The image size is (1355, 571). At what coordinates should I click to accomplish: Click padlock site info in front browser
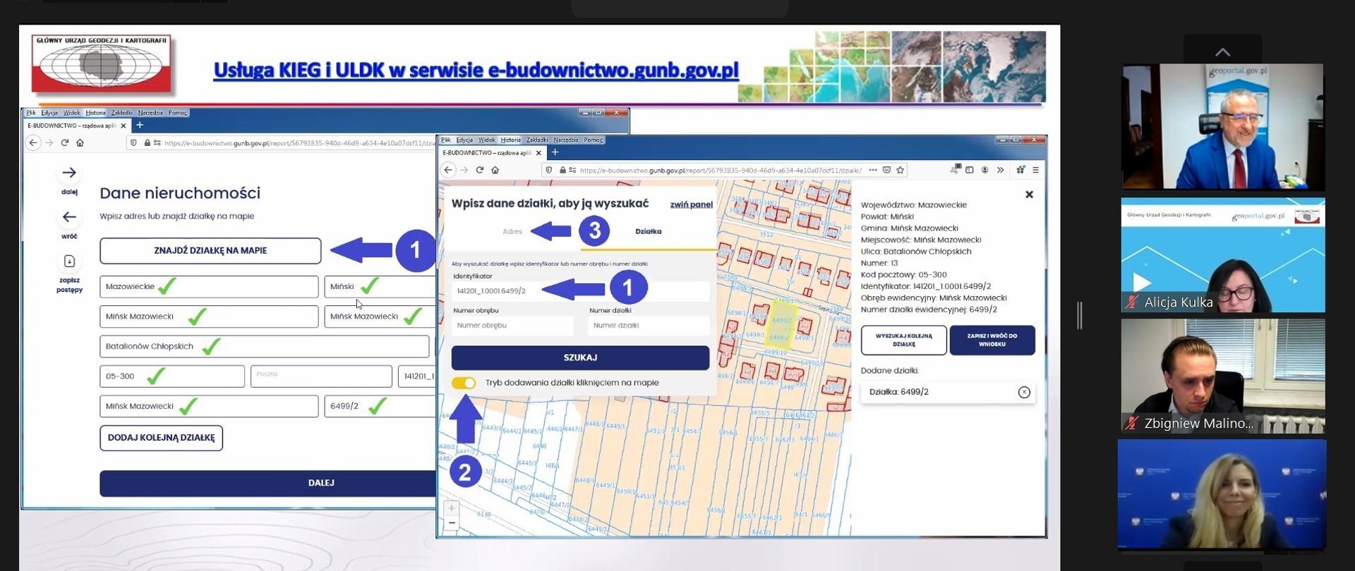click(x=562, y=170)
